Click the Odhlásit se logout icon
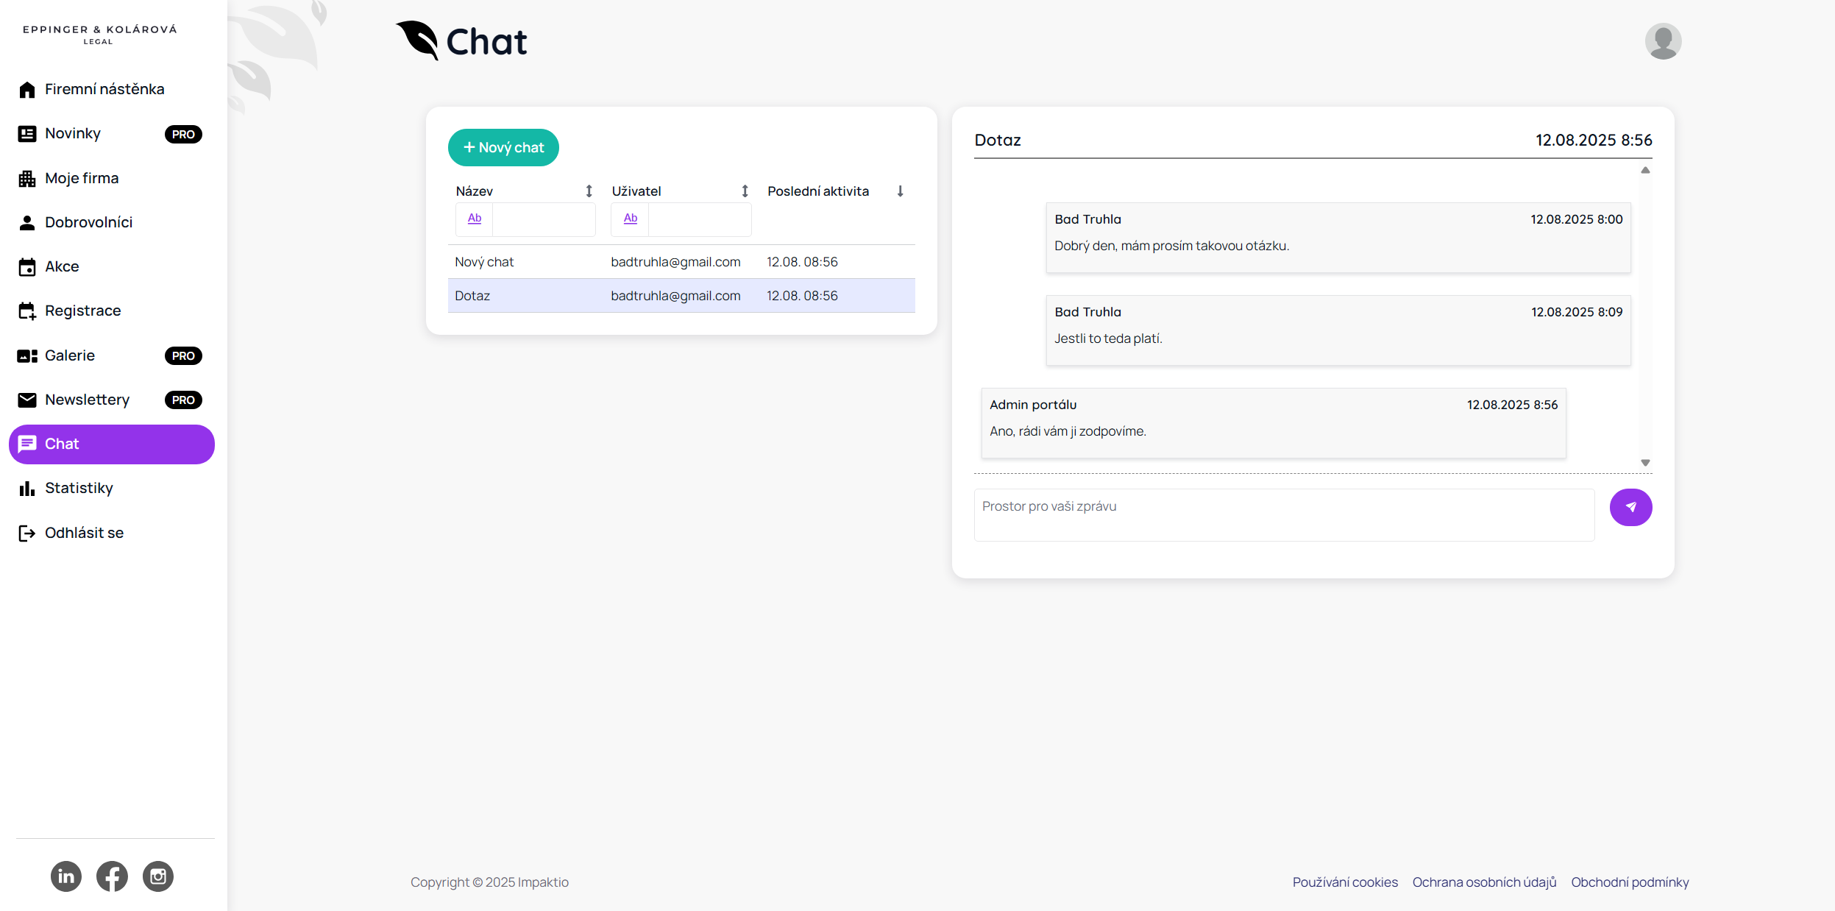Screen dimensions: 1835x911 tap(27, 534)
